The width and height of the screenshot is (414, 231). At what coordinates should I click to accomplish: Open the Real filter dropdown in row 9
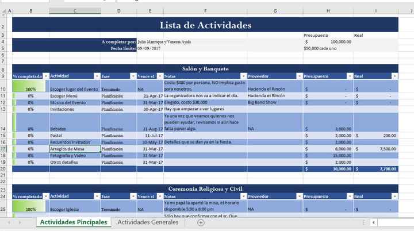(x=394, y=76)
